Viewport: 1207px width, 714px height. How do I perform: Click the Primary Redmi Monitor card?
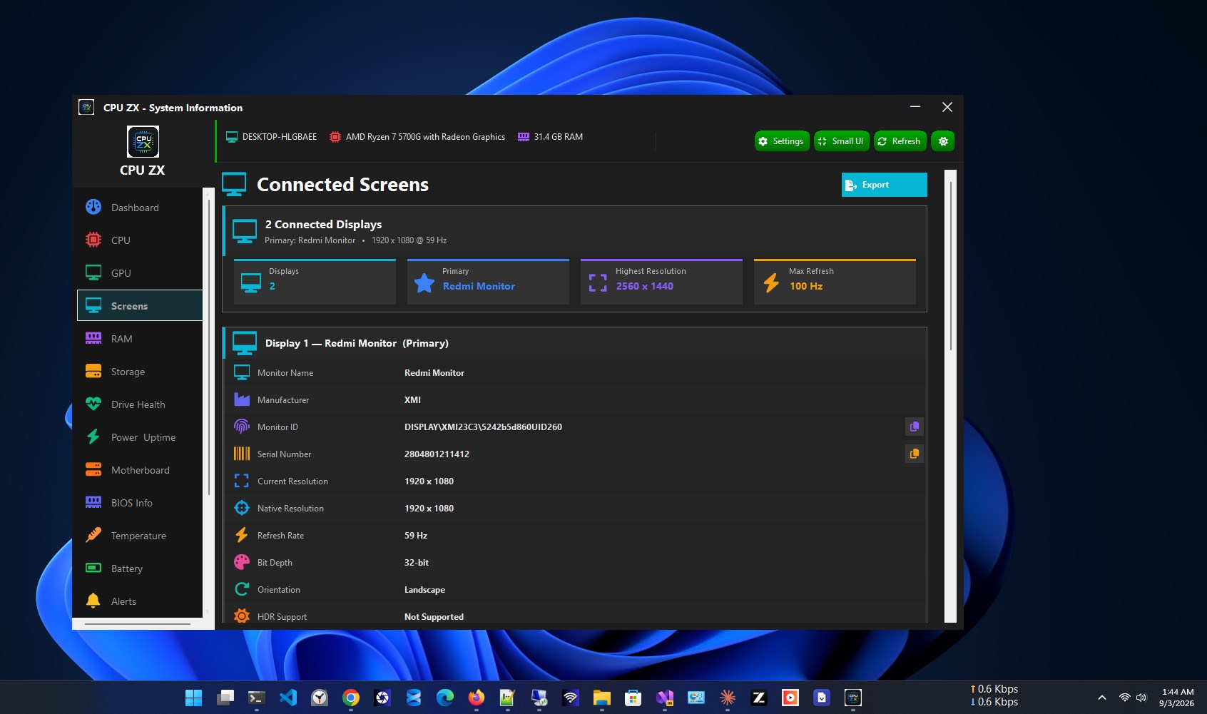coord(488,282)
